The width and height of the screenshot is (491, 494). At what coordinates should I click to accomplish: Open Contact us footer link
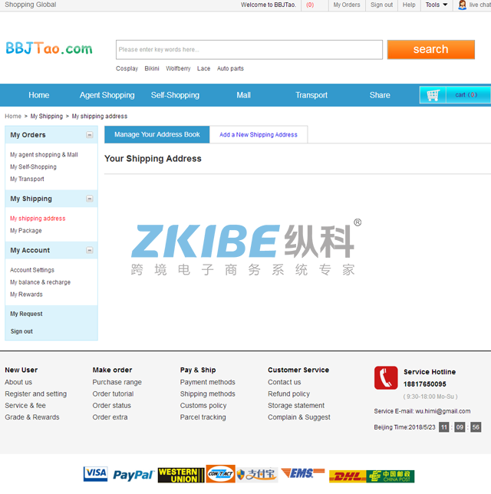click(285, 382)
